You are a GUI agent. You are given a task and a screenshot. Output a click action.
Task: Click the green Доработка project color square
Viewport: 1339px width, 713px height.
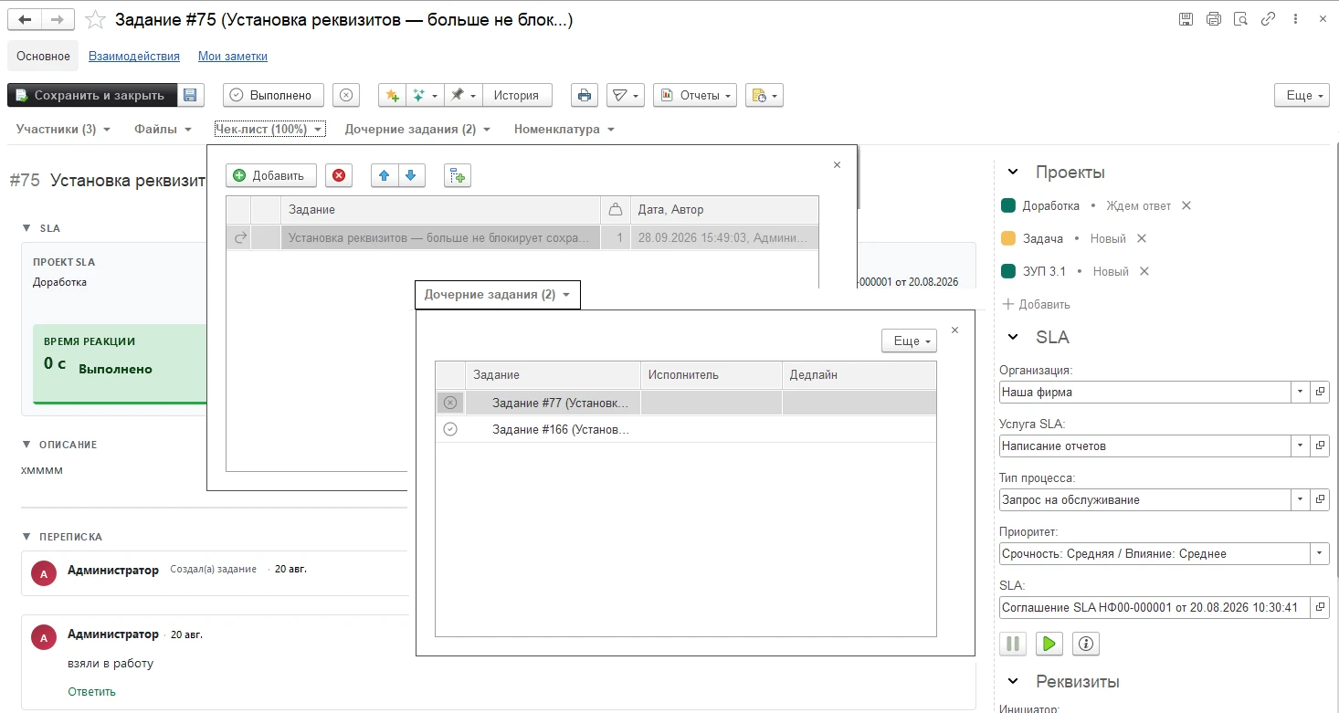coord(1008,205)
